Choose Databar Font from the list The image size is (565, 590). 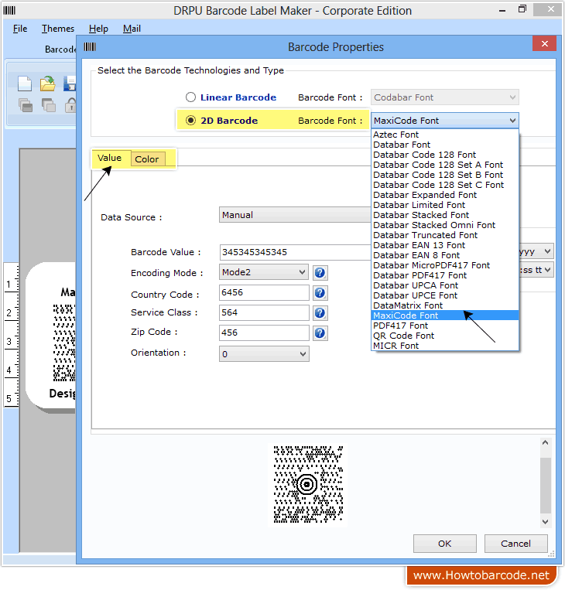pyautogui.click(x=445, y=145)
